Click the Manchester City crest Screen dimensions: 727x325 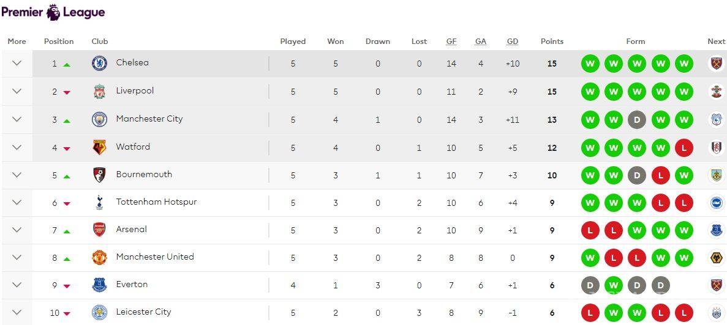(99, 119)
